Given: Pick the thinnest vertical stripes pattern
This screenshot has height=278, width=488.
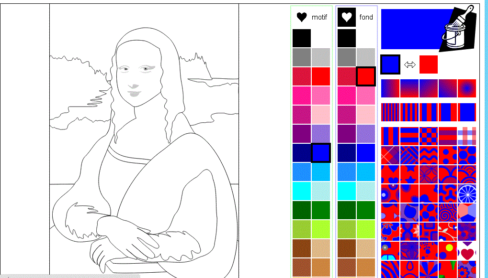Looking at the screenshot, I should coord(390,112).
